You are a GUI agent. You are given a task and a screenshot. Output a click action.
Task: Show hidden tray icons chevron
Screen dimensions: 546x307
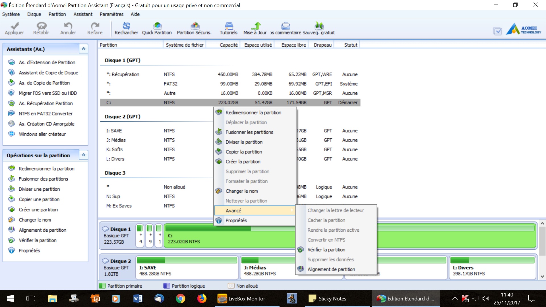[x=455, y=298]
